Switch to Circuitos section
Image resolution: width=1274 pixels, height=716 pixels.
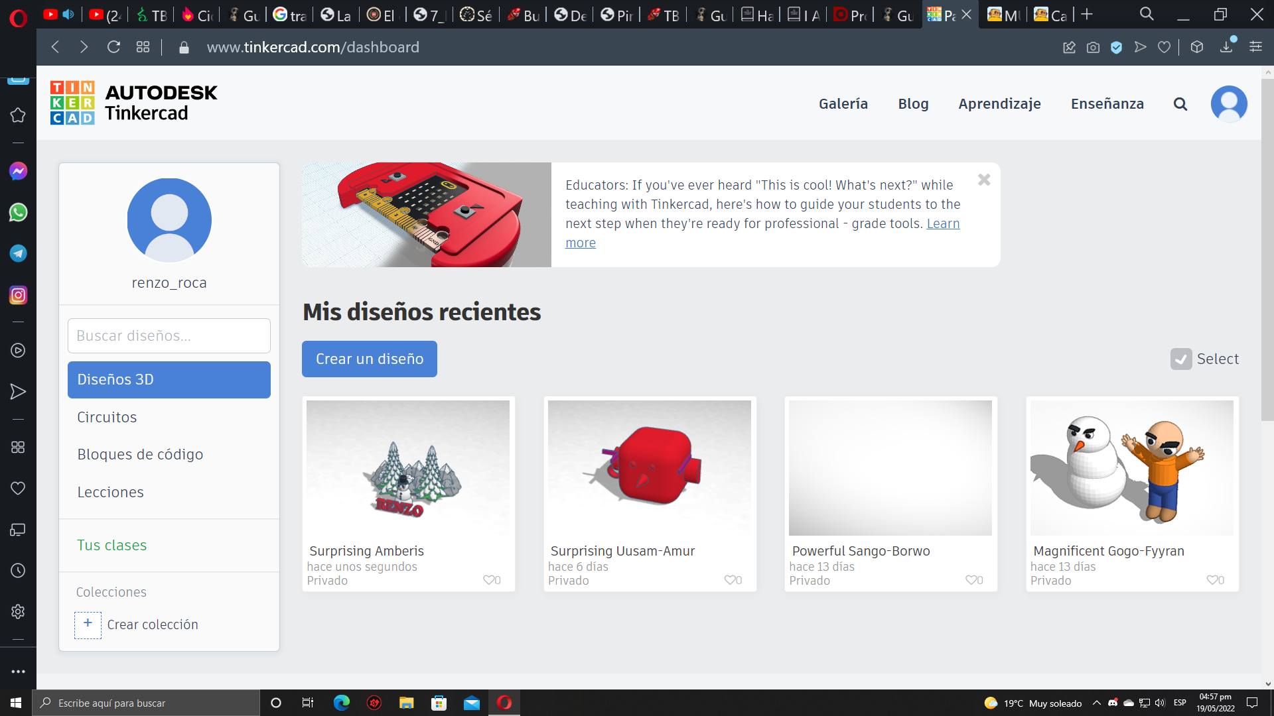tap(107, 417)
